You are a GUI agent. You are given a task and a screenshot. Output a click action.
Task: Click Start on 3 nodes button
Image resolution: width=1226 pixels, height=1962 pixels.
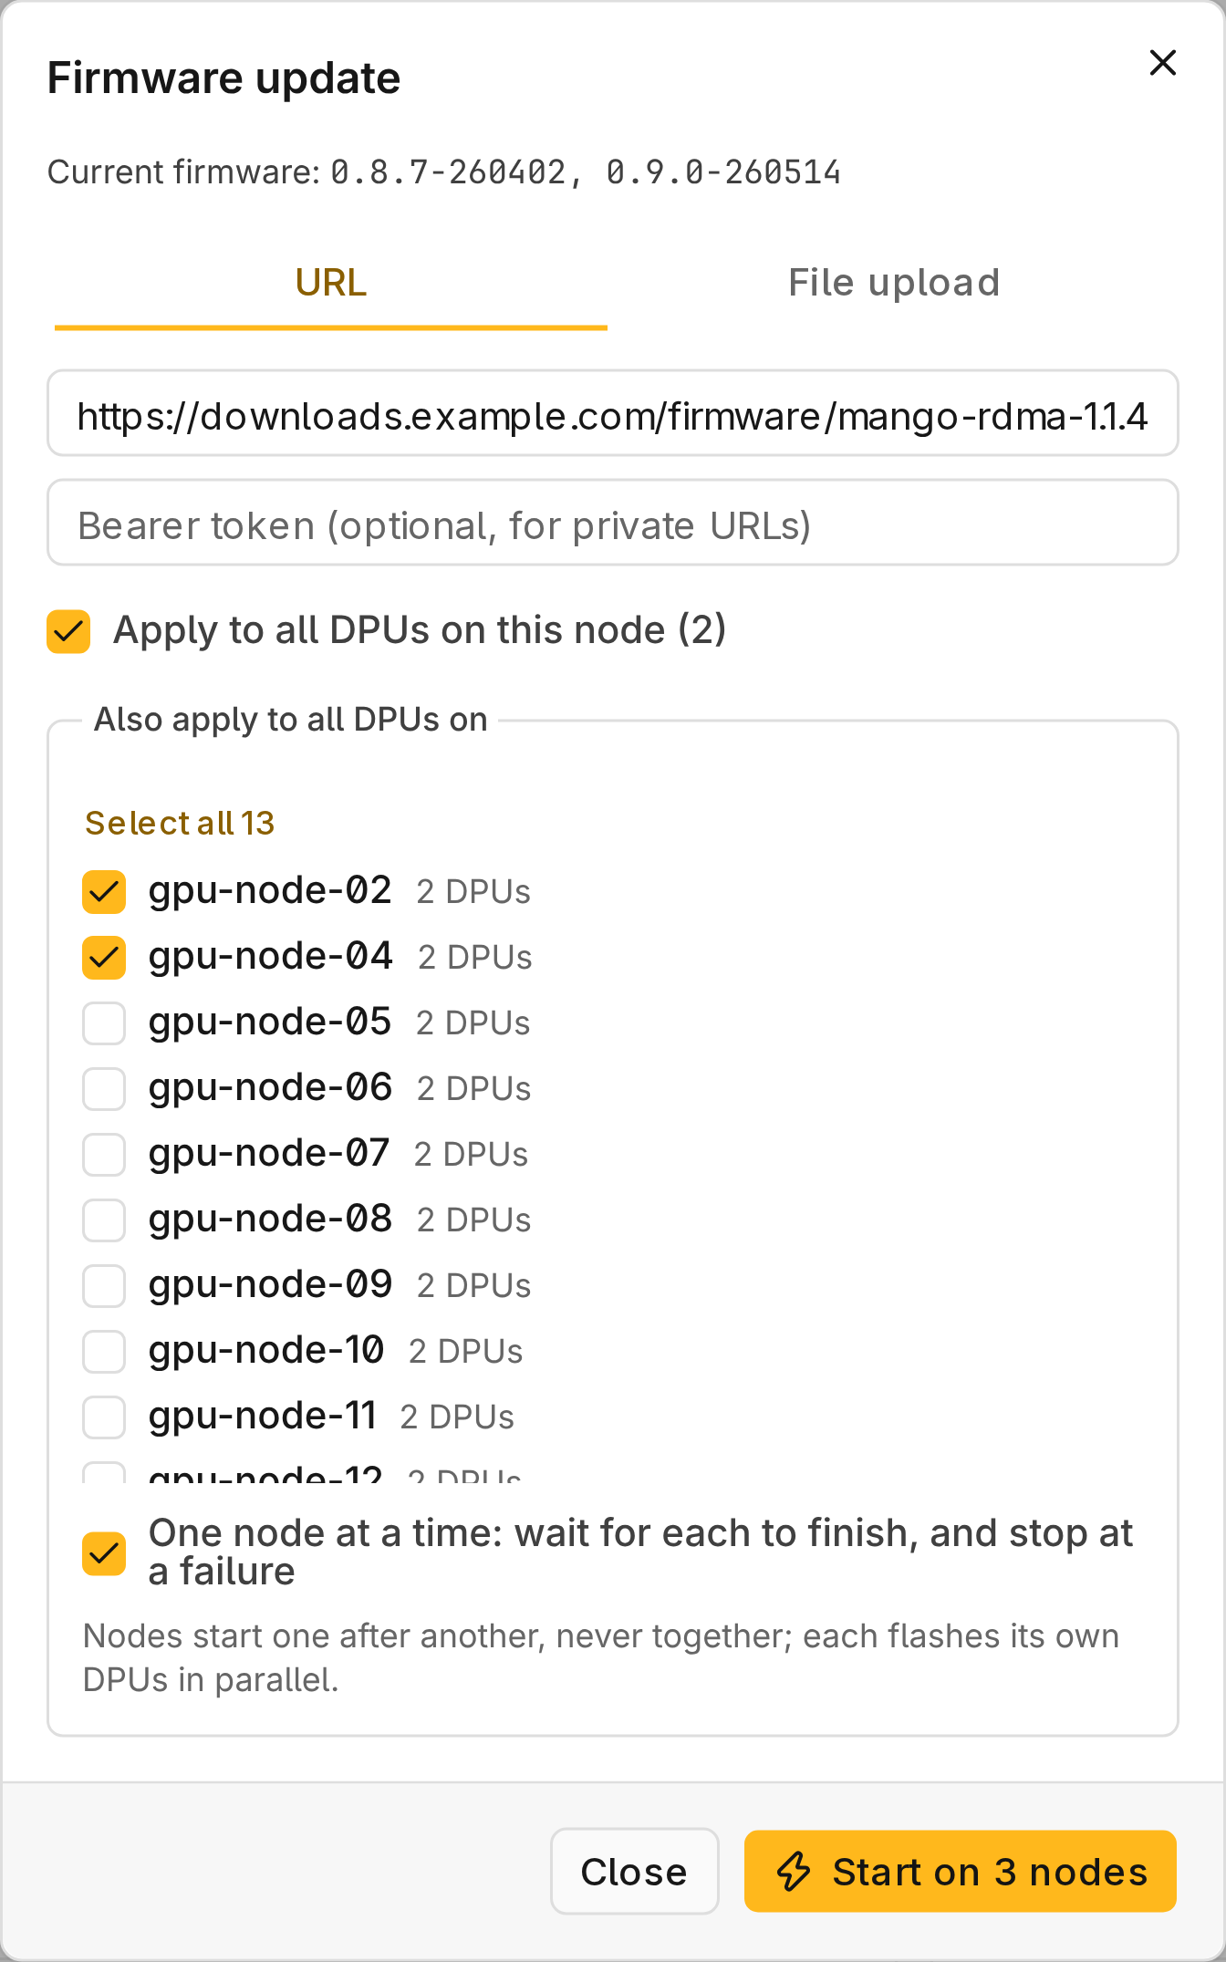(961, 1871)
